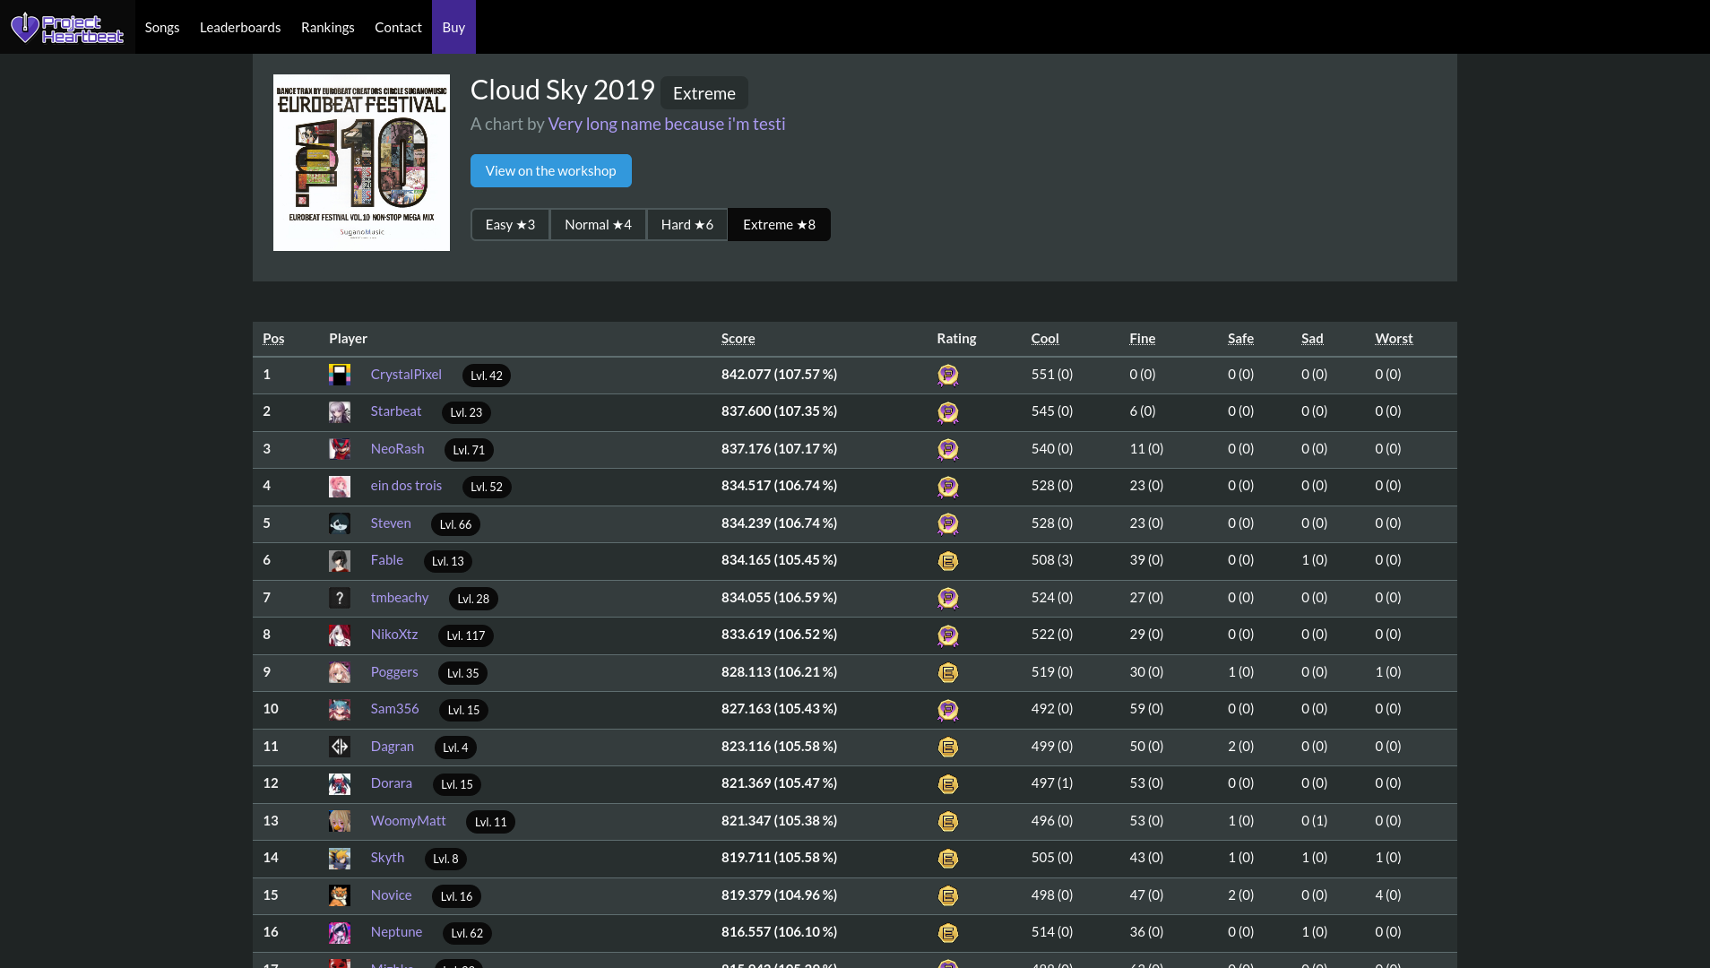Screen dimensions: 1710x968
Task: Click Starbeat's avatar image
Action: click(340, 412)
